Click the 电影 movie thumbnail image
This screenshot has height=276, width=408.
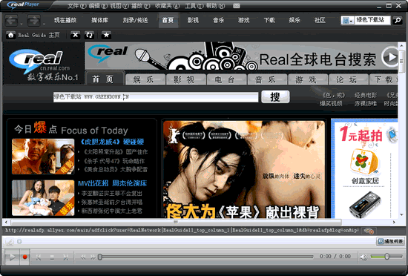[x=43, y=157]
